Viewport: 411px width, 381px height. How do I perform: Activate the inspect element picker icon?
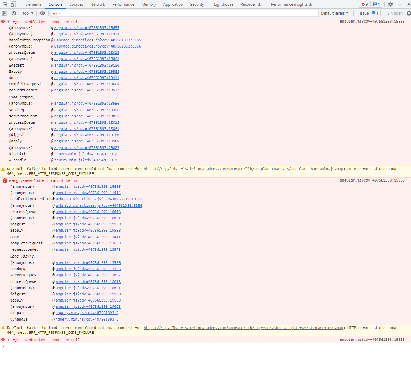click(x=5, y=4)
